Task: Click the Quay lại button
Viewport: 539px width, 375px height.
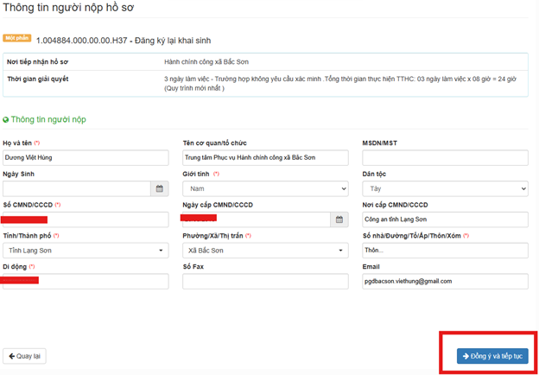Action: pos(24,356)
